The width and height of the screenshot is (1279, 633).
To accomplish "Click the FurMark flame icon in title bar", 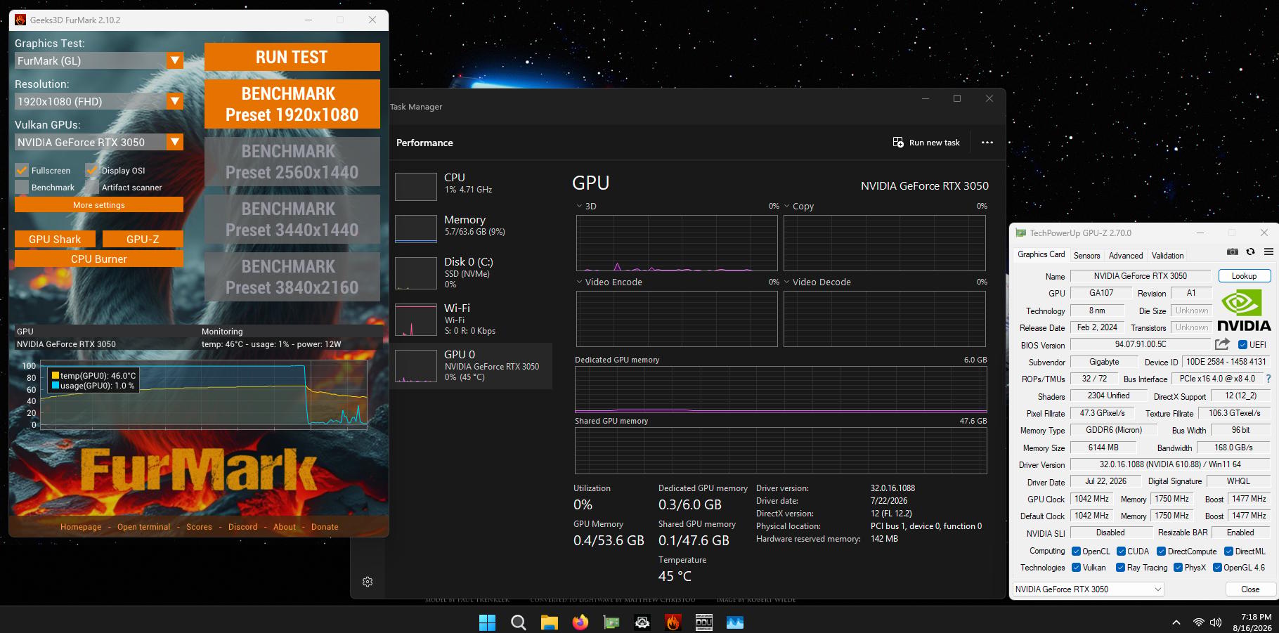I will pyautogui.click(x=20, y=20).
